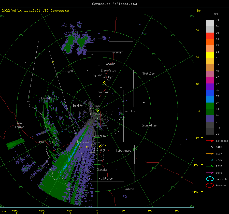Click the green 22JP arrow icon
This screenshot has height=214, width=229.
point(210,166)
